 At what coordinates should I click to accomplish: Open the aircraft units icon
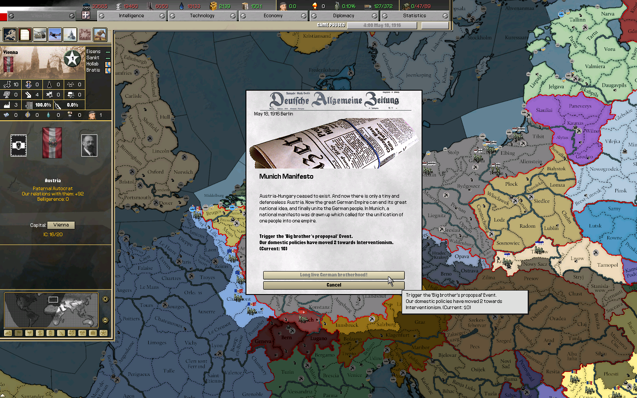pos(55,34)
